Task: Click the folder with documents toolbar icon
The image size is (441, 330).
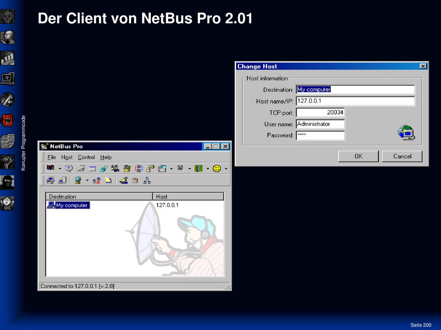Action: [150, 168]
